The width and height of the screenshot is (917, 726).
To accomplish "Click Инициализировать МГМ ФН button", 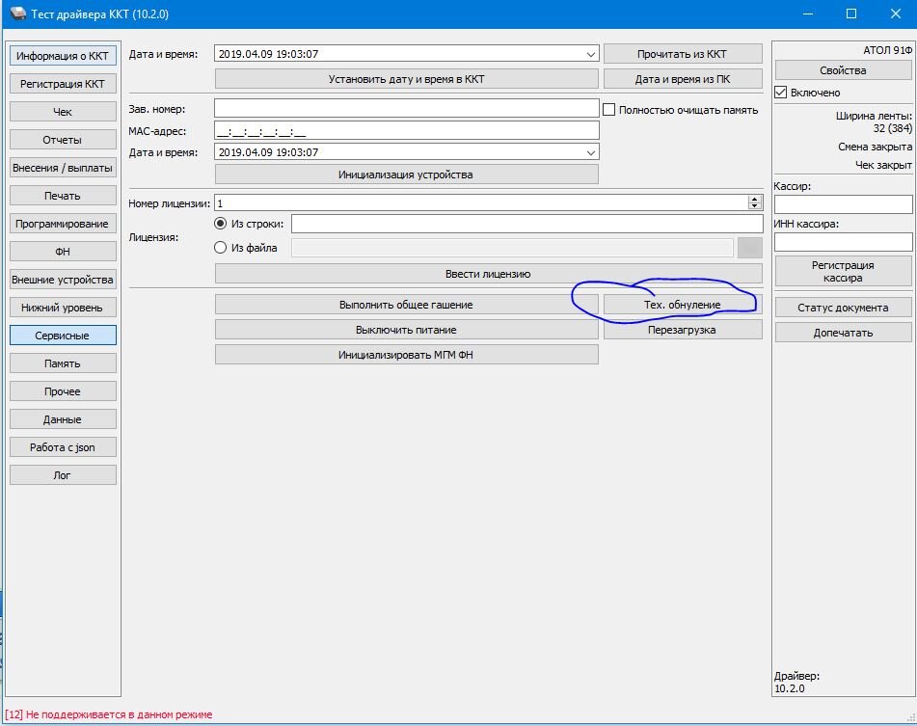I will coord(407,355).
